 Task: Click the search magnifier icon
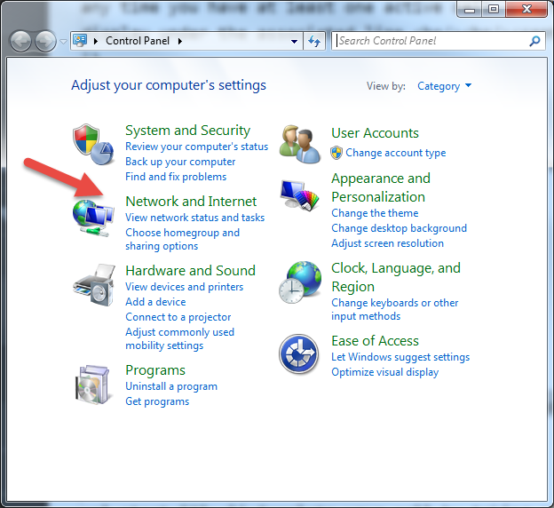click(534, 41)
